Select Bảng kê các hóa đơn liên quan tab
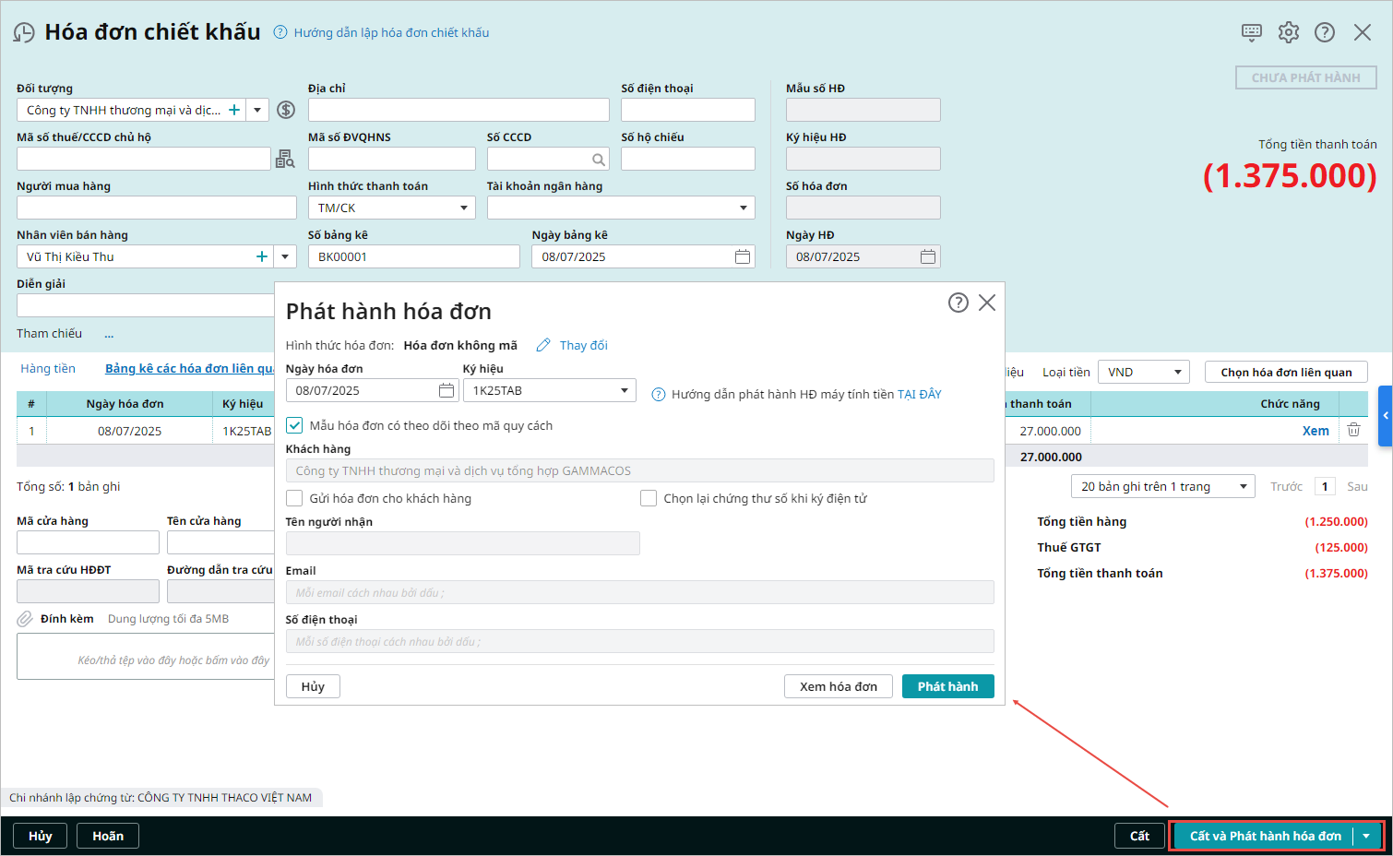The width and height of the screenshot is (1393, 856). click(x=189, y=368)
